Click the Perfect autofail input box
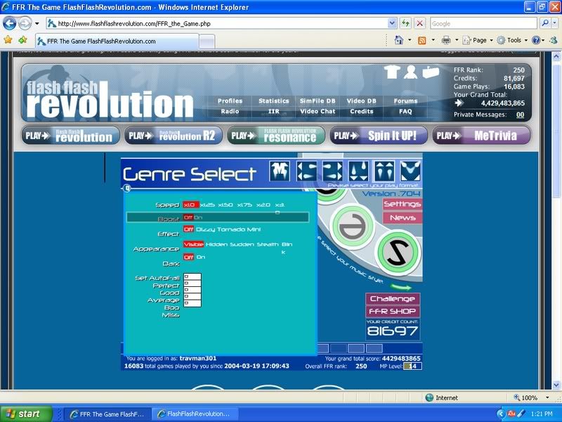 click(x=192, y=285)
